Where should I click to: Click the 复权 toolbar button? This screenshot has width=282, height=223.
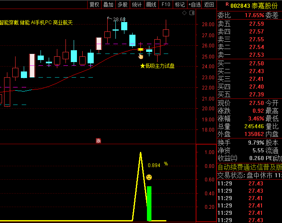tap(95, 4)
